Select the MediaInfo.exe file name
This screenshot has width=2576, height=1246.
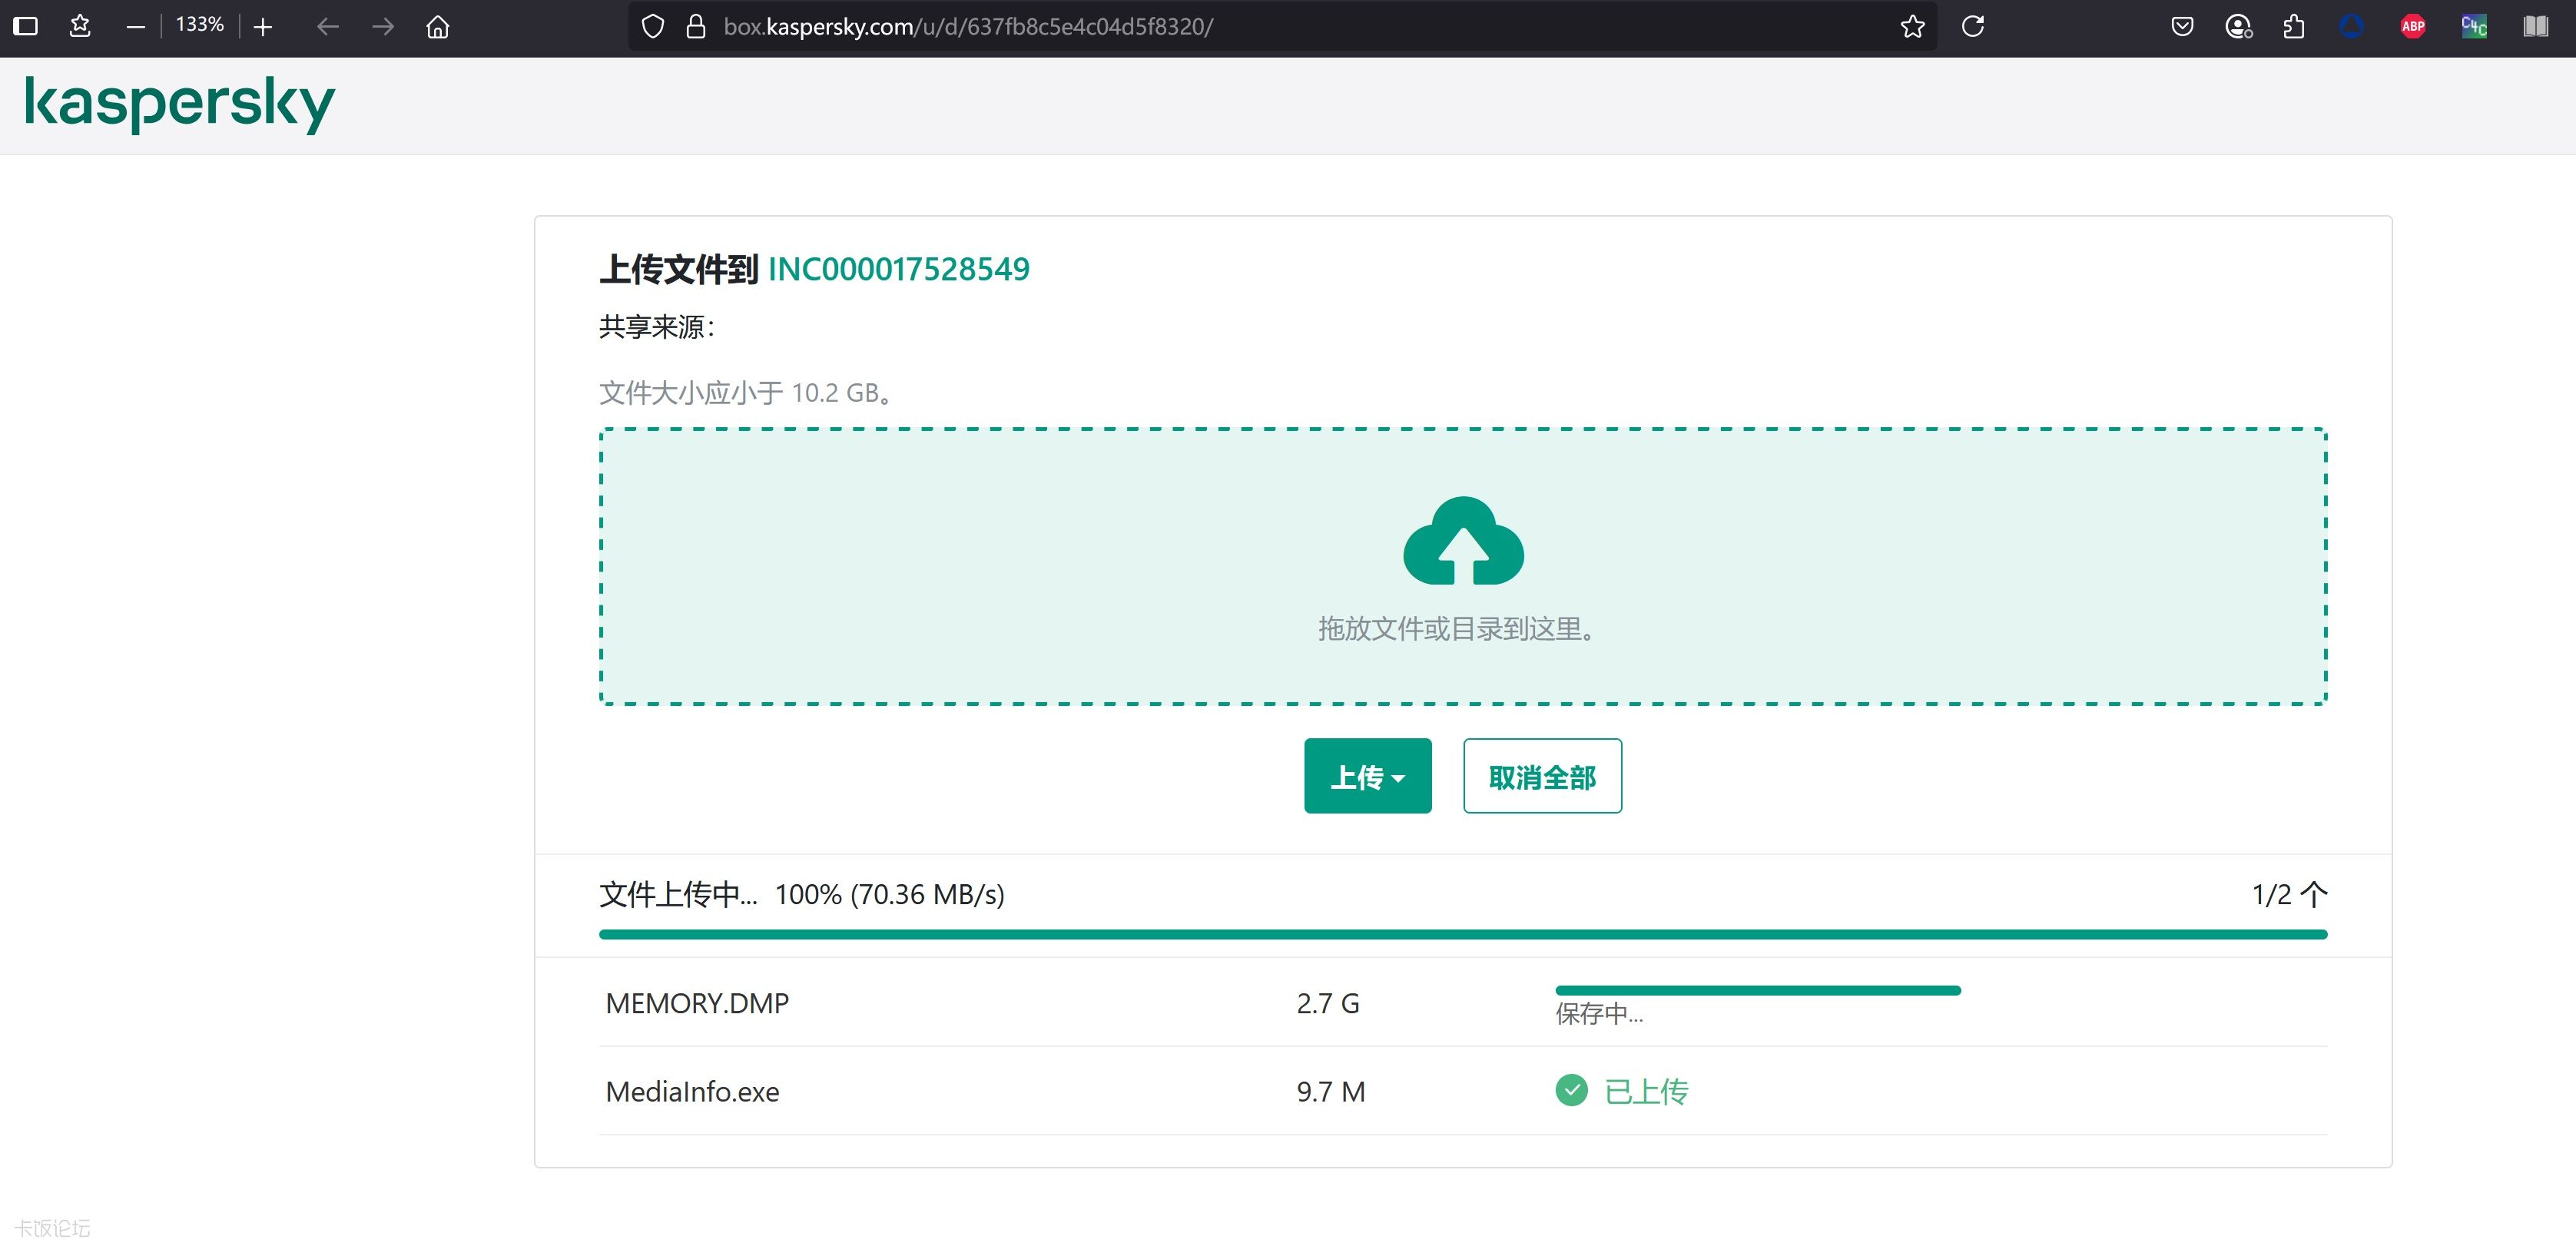click(692, 1091)
